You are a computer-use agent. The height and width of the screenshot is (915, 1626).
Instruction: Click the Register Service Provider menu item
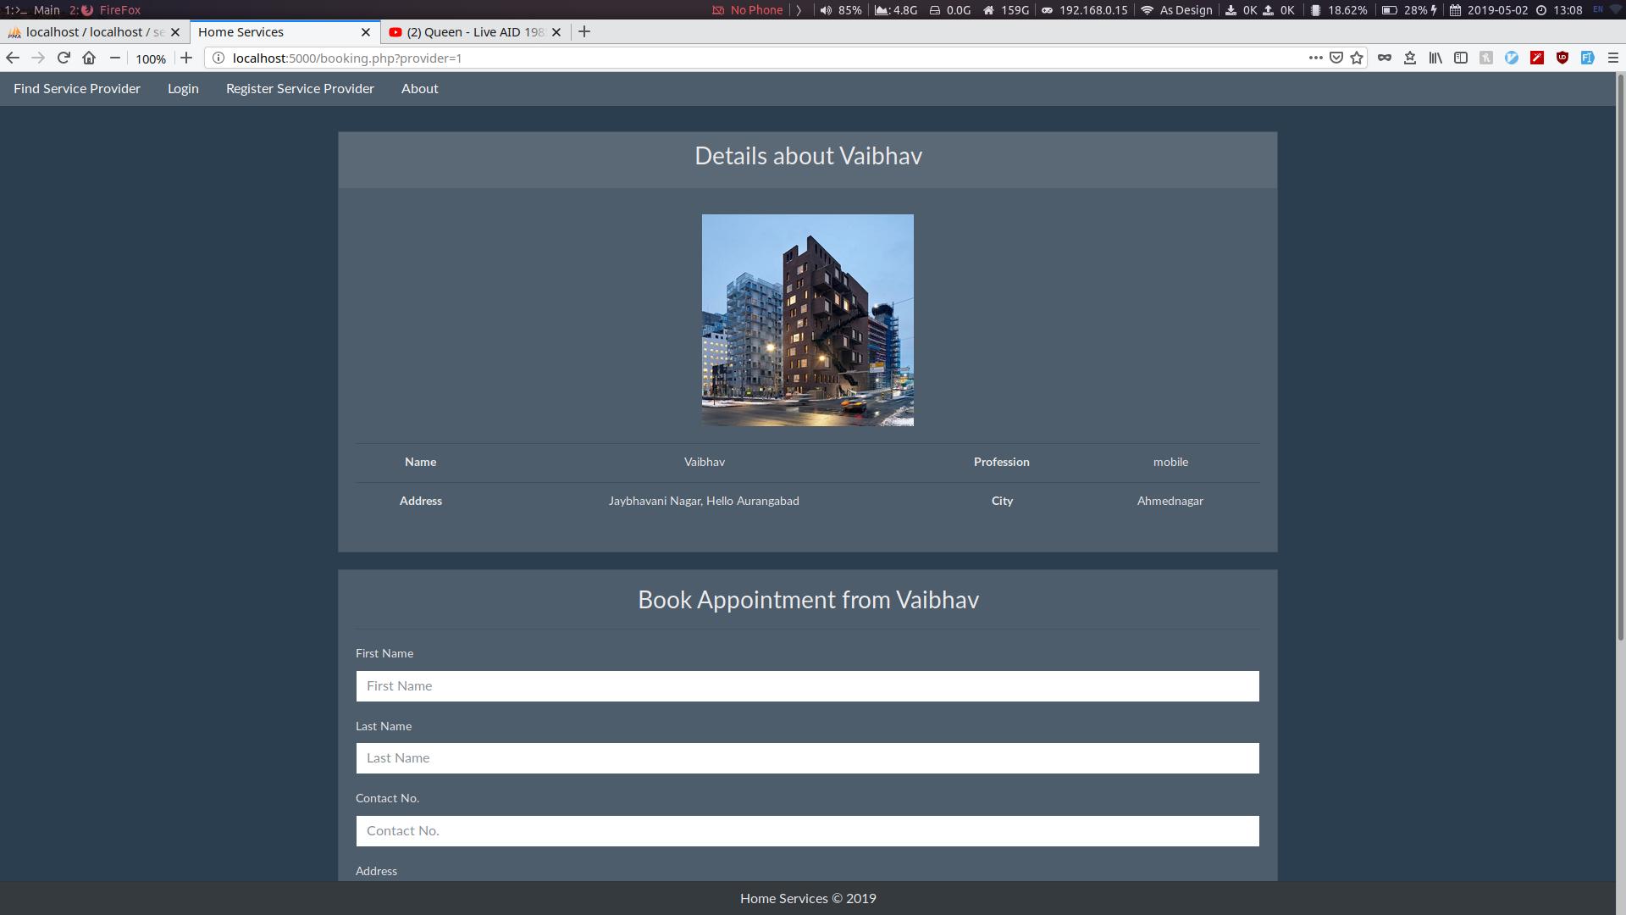[299, 88]
